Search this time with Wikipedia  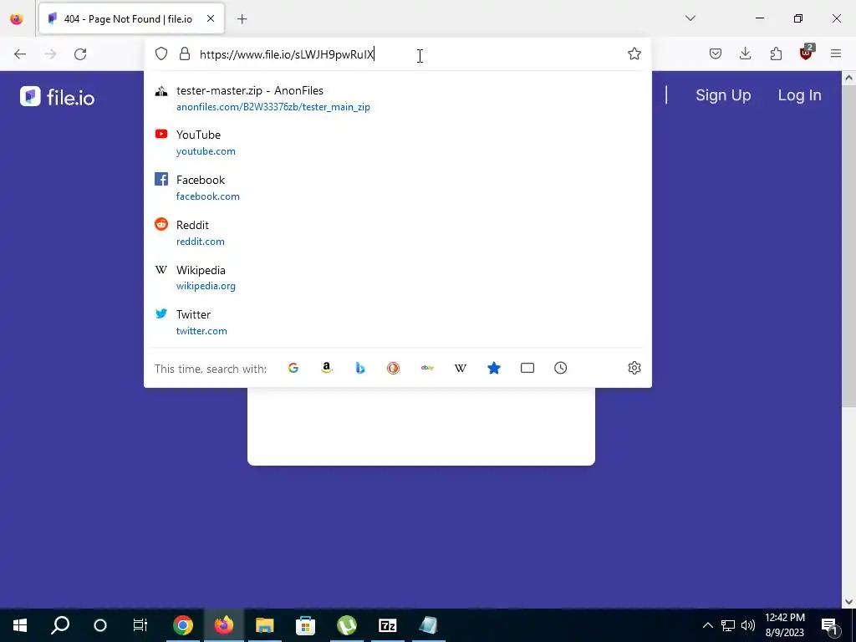tap(461, 368)
